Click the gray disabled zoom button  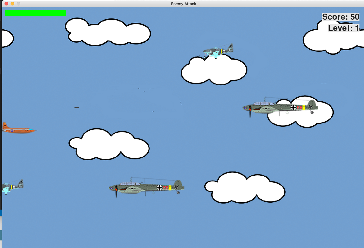[18, 4]
